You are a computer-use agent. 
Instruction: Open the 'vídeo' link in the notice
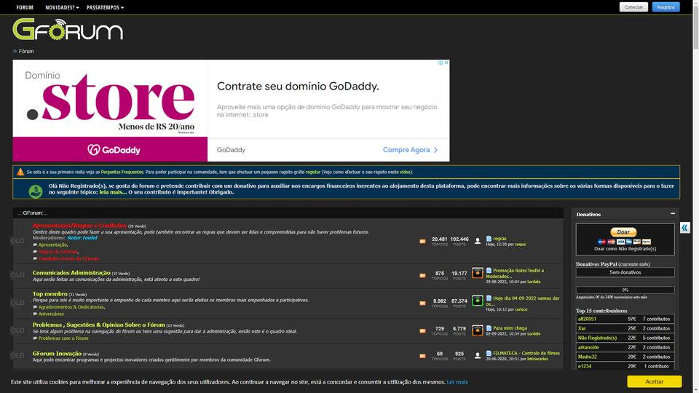pyautogui.click(x=405, y=172)
